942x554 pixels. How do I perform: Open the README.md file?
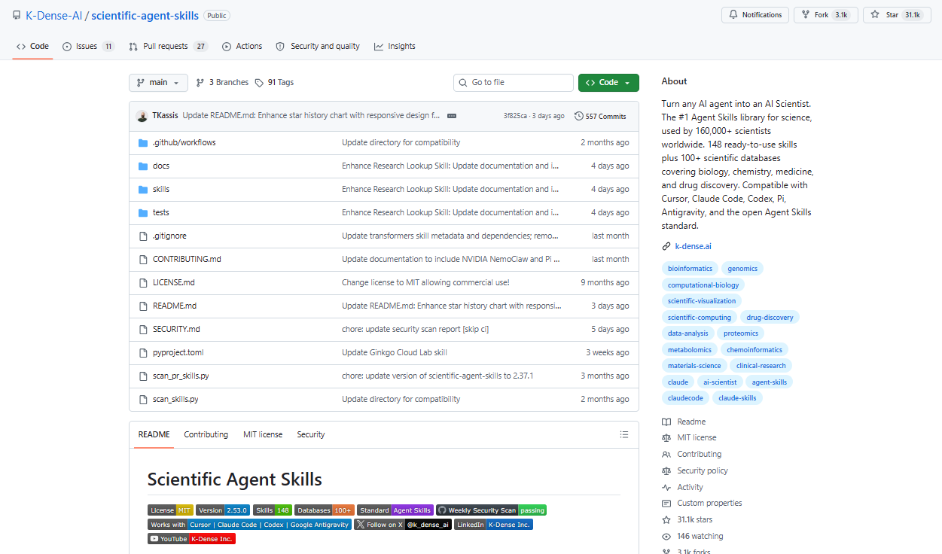pos(175,306)
